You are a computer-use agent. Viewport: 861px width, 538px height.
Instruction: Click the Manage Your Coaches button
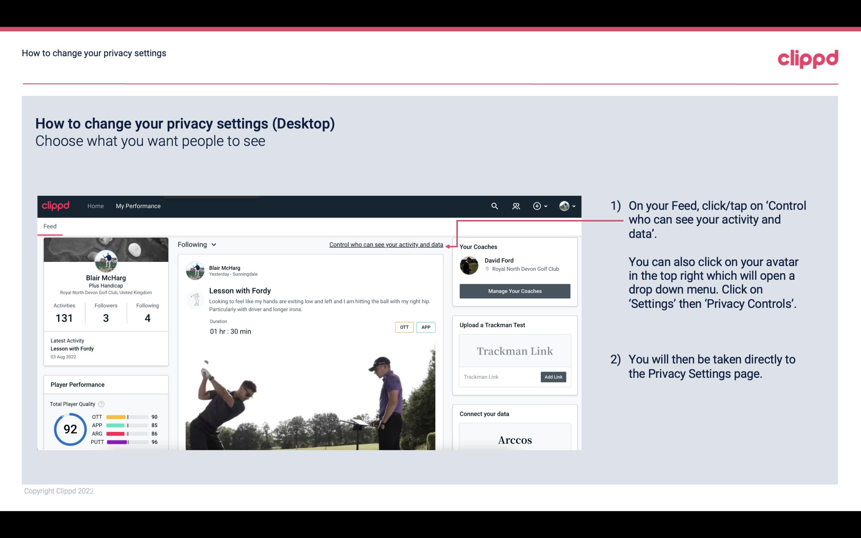point(515,291)
